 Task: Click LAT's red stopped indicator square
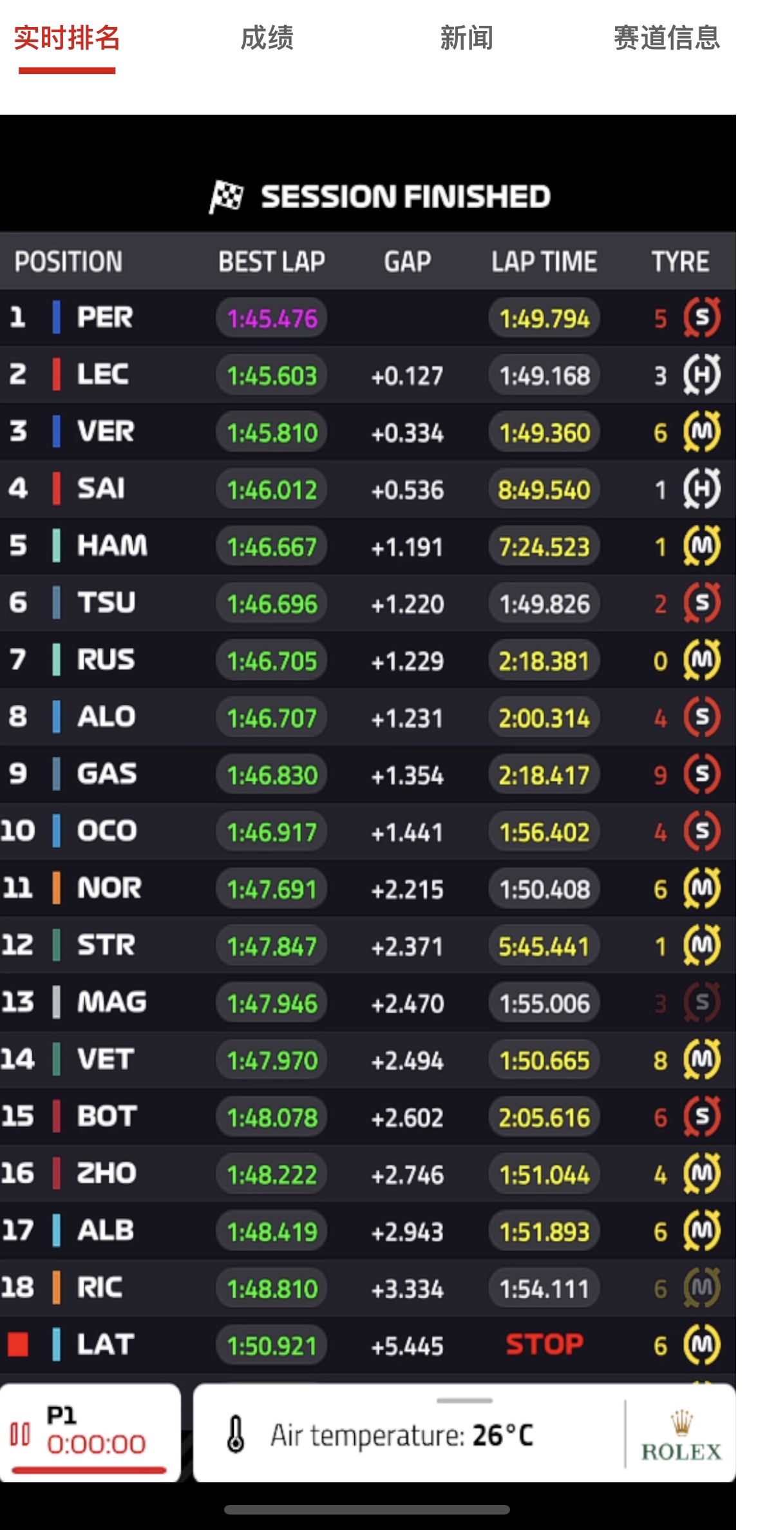(18, 1344)
